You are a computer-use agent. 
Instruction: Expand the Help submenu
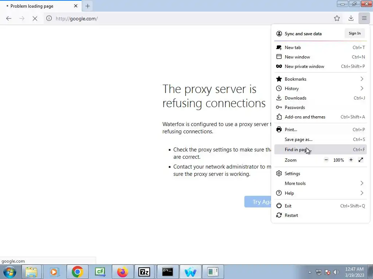[x=321, y=193]
